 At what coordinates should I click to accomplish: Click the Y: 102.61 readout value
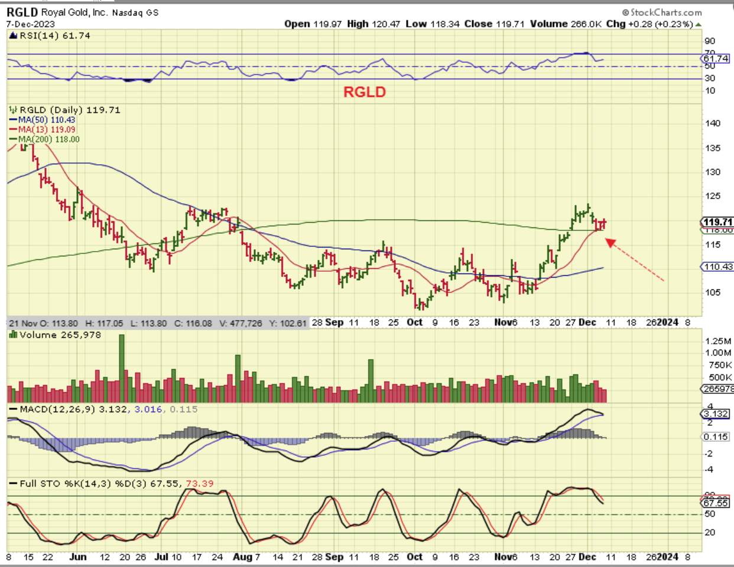tap(288, 323)
